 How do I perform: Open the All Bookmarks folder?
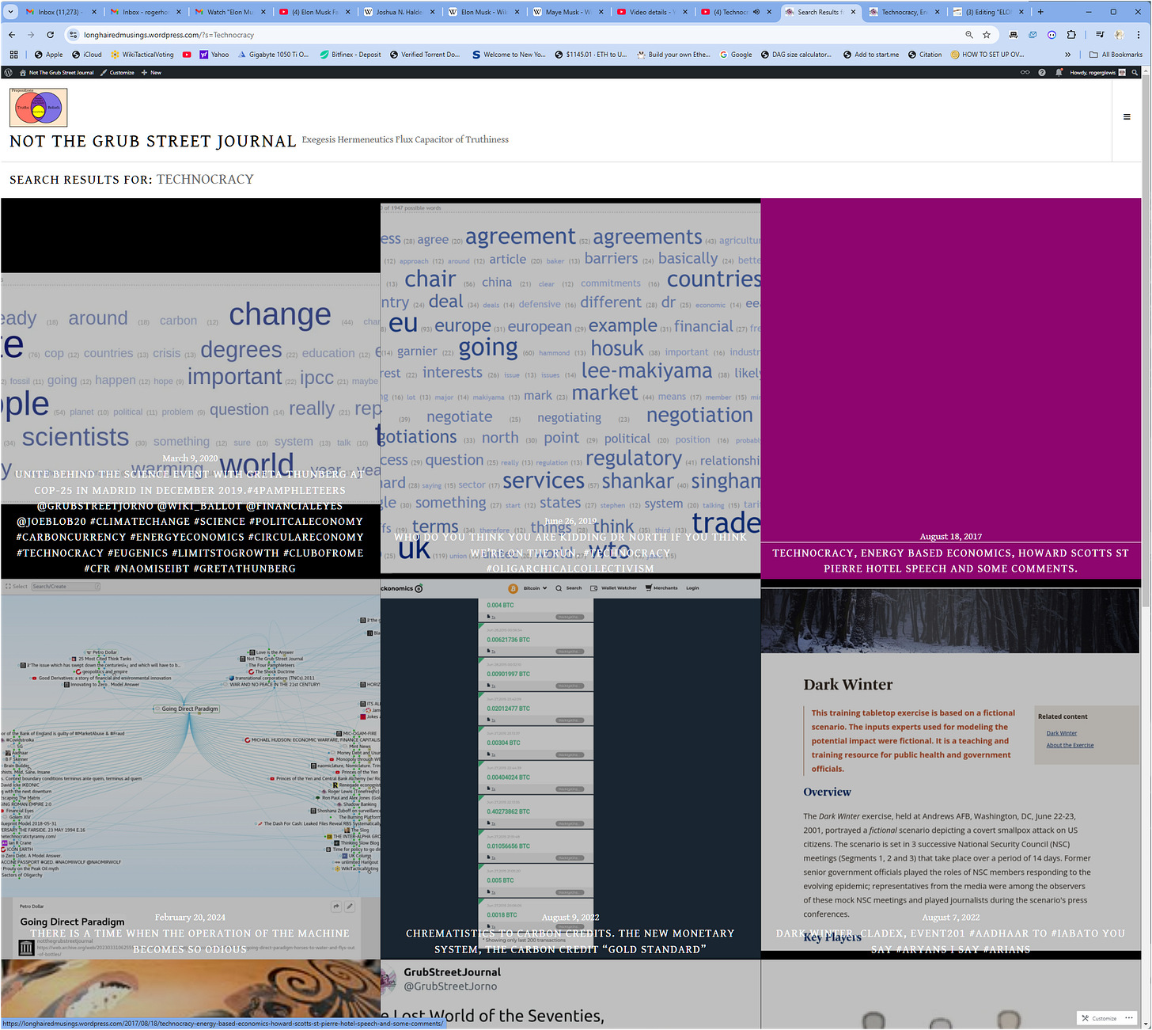[1116, 55]
